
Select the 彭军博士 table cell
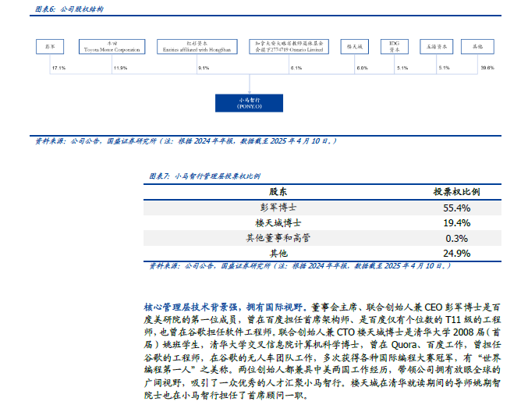[x=278, y=208]
